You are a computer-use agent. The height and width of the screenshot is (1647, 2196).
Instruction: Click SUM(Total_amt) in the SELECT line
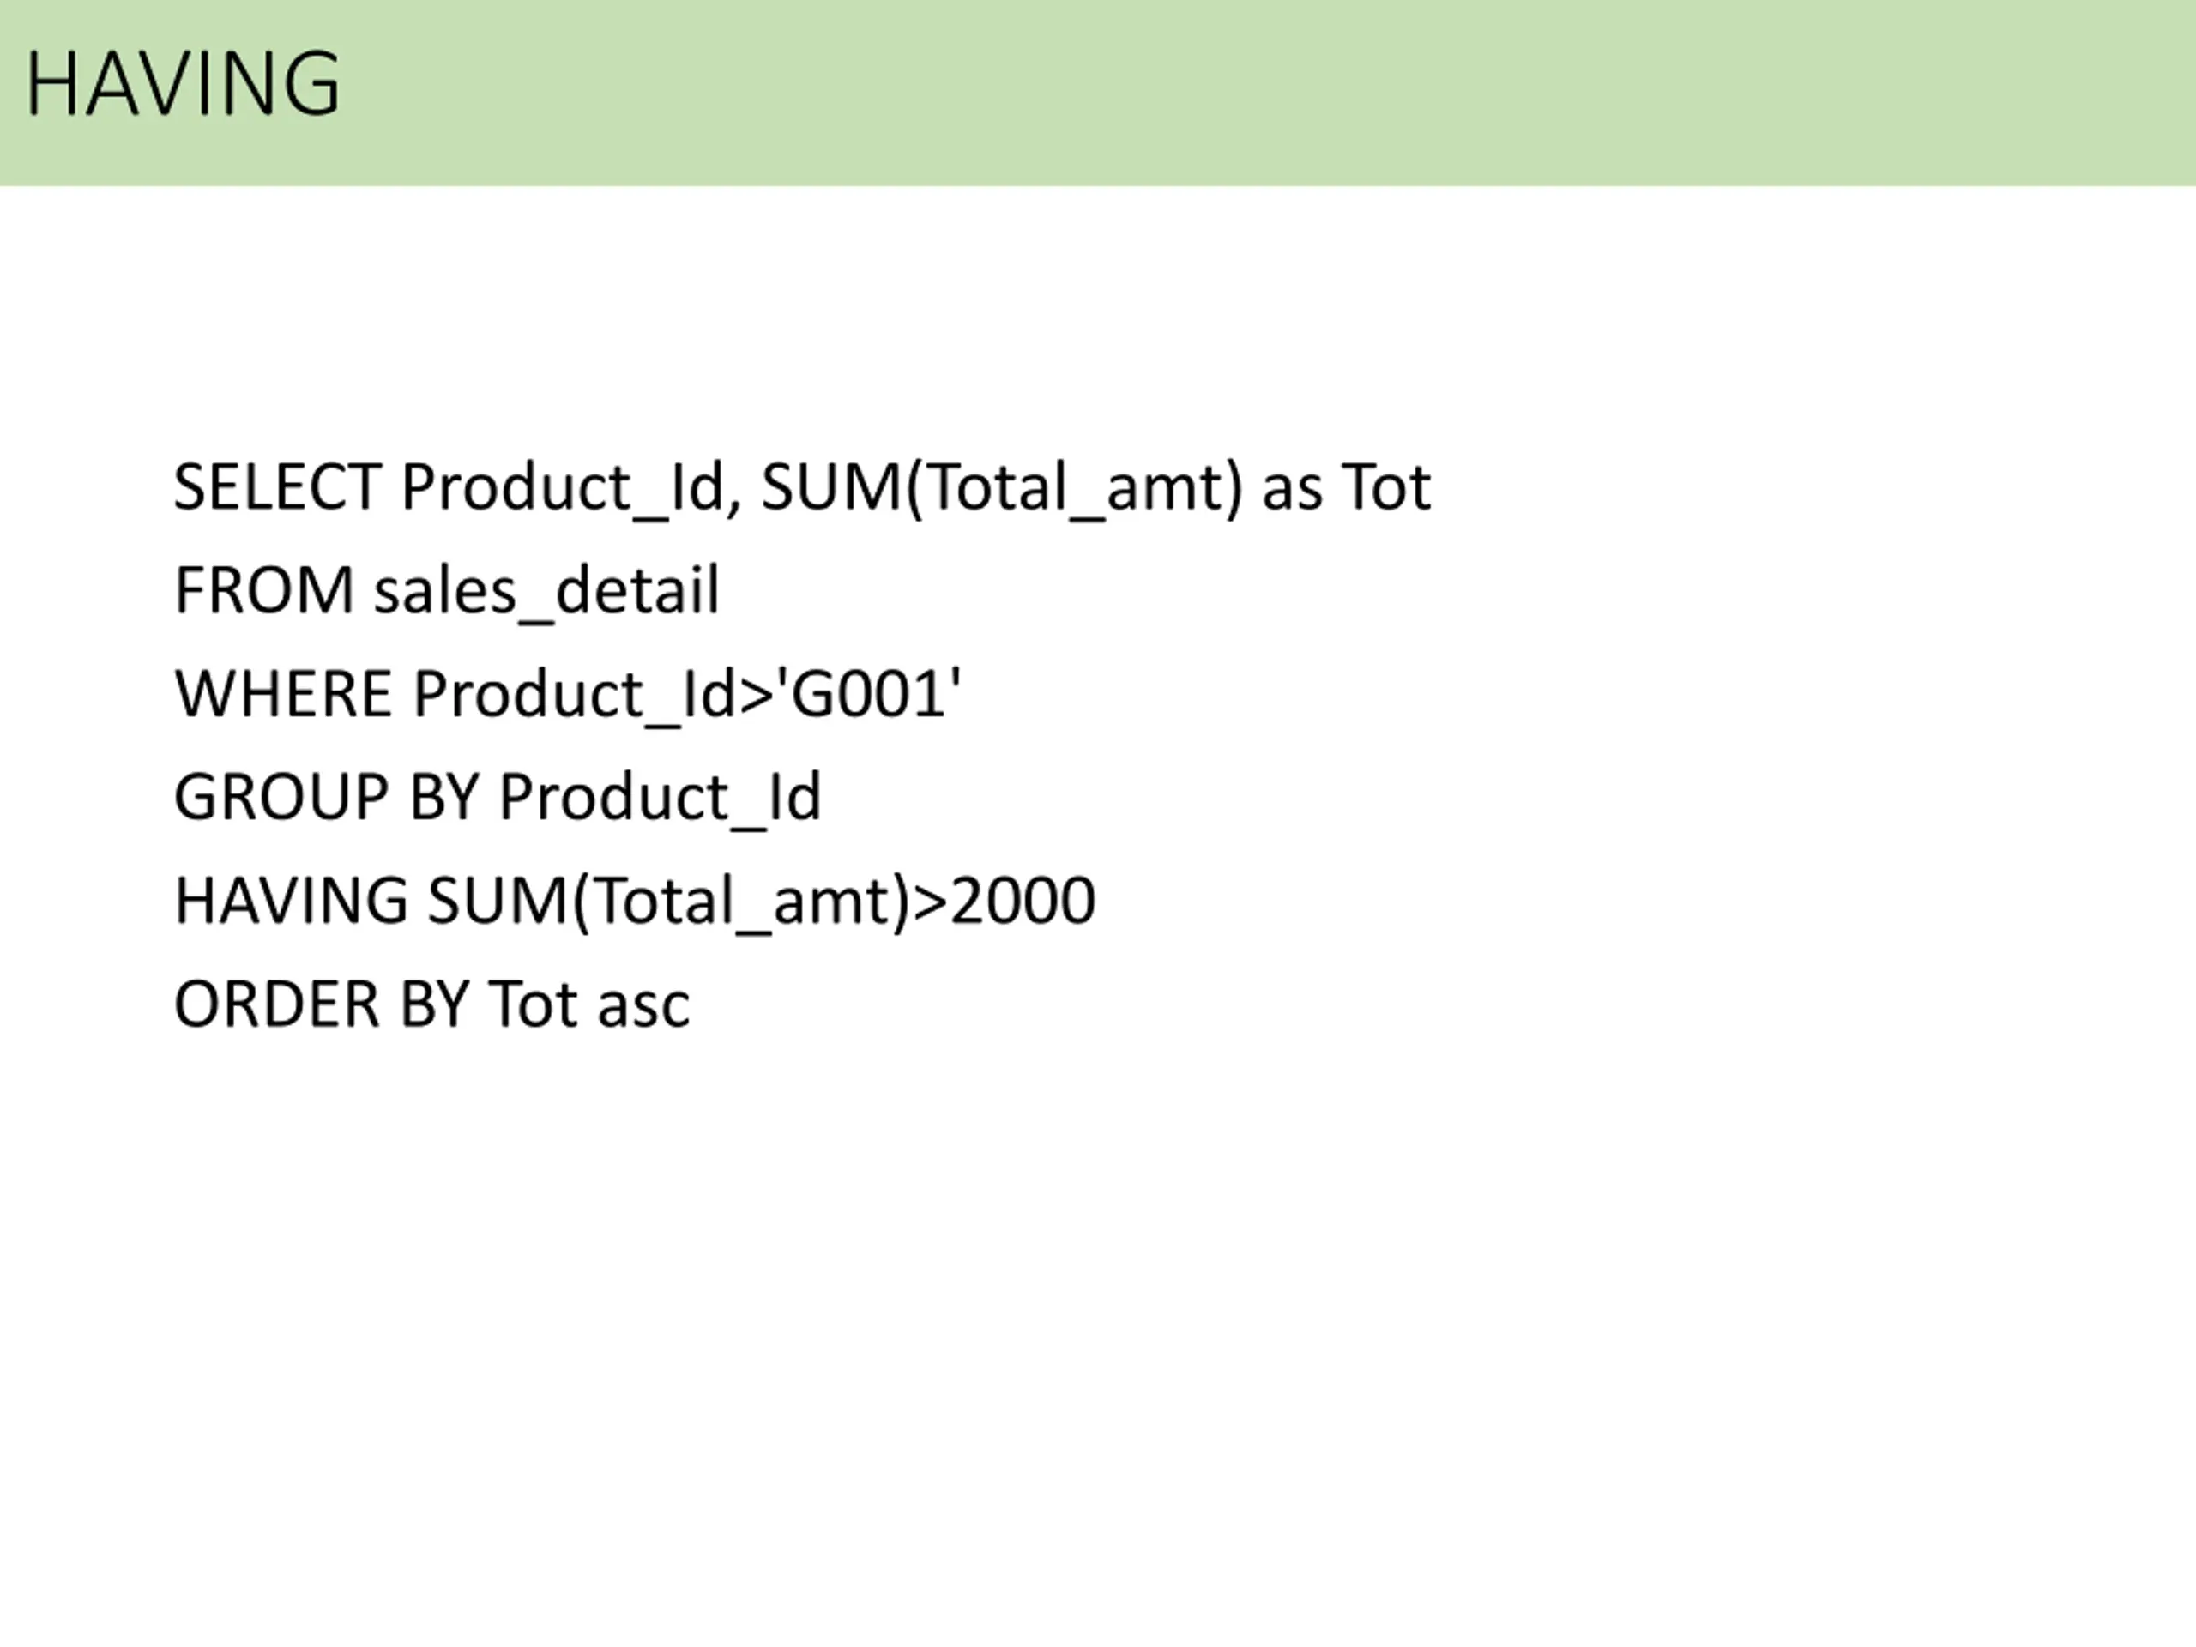[1001, 487]
